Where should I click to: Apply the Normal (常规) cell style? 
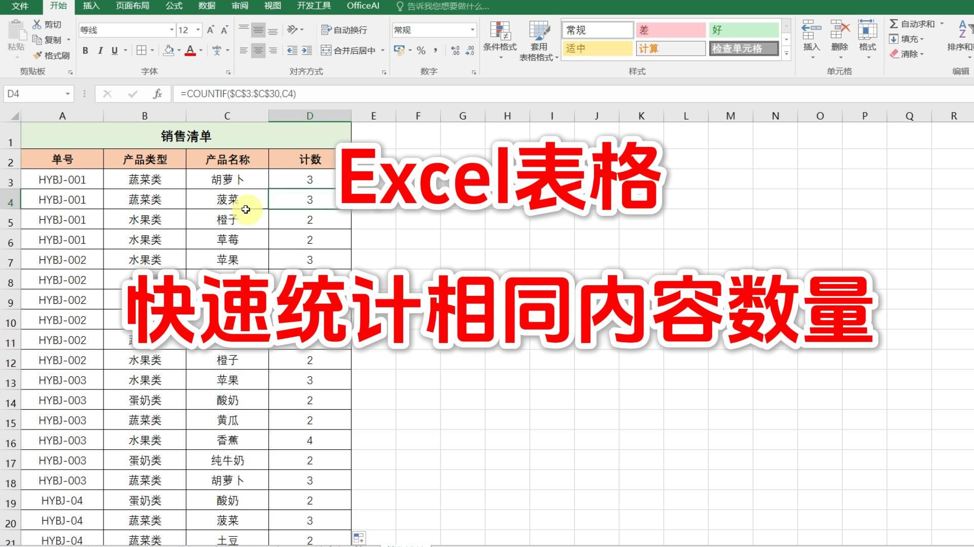click(x=598, y=30)
